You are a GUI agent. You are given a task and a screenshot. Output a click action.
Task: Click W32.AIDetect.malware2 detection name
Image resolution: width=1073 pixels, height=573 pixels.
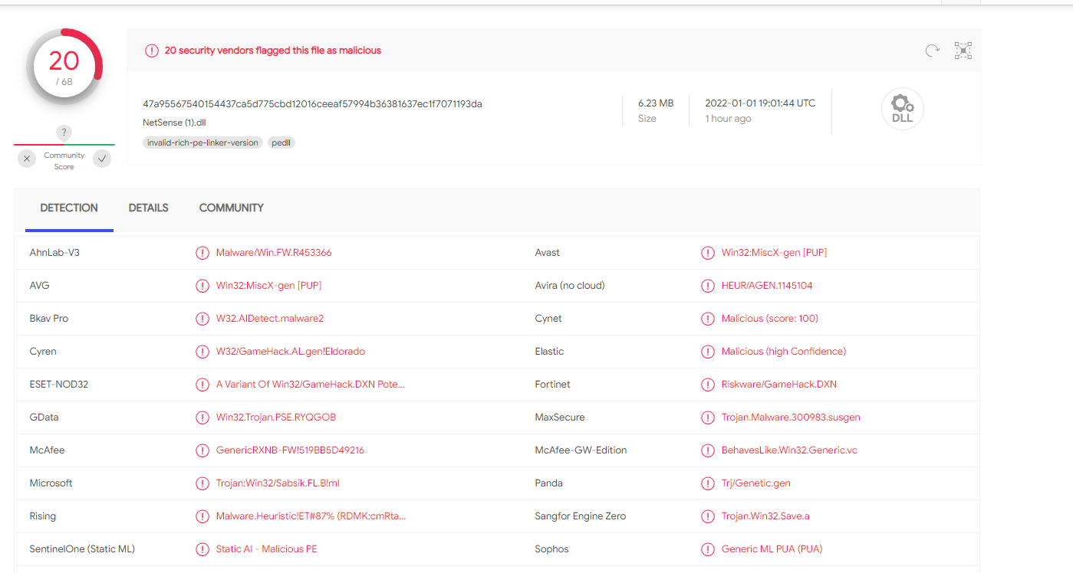pyautogui.click(x=270, y=319)
